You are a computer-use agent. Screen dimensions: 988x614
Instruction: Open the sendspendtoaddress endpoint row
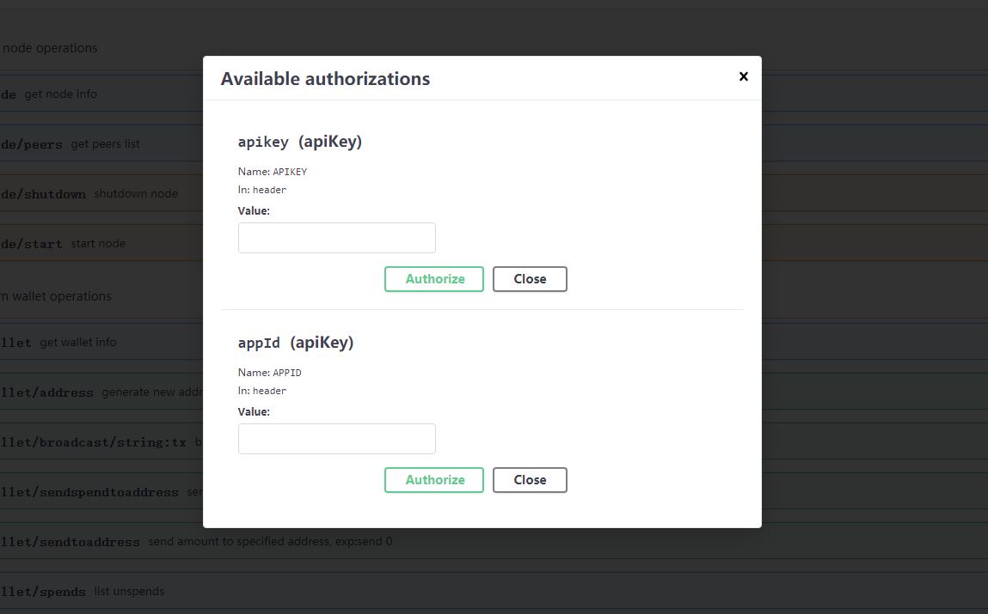point(494,490)
